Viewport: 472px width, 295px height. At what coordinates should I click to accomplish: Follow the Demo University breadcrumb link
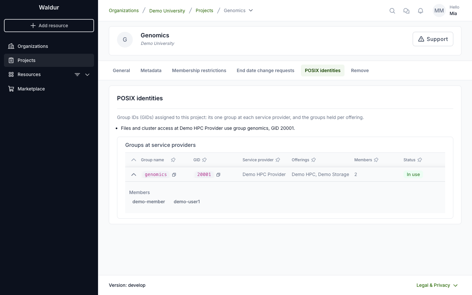pyautogui.click(x=167, y=11)
